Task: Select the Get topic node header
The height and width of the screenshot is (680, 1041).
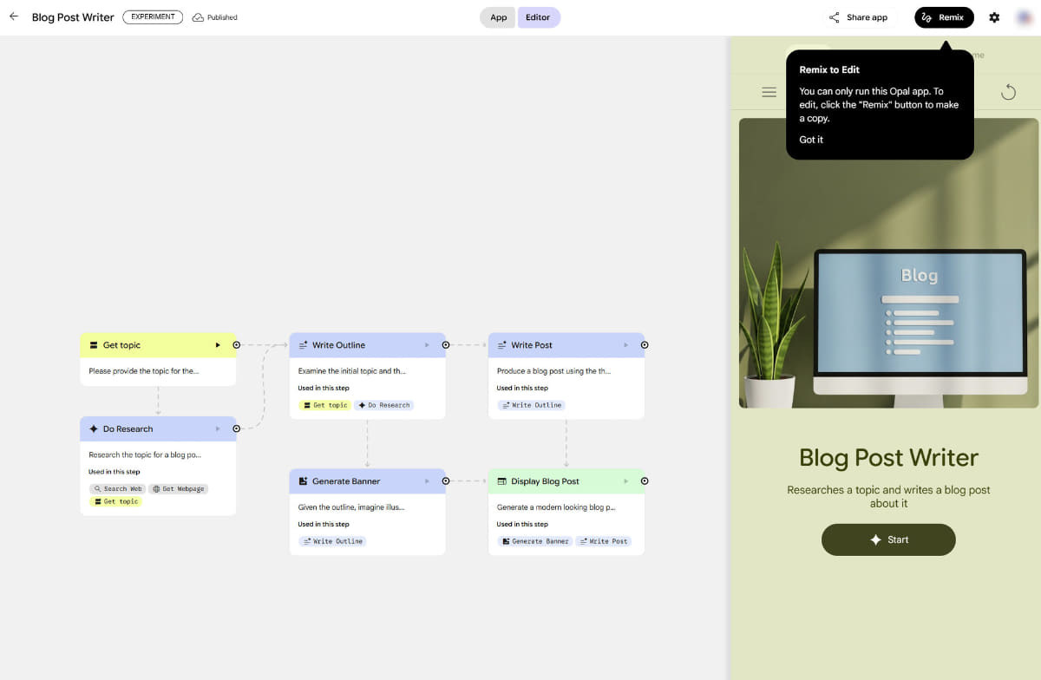Action: click(158, 345)
